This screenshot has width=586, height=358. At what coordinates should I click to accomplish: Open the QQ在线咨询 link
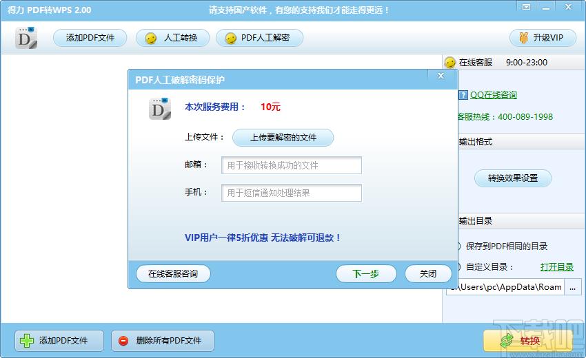point(494,95)
